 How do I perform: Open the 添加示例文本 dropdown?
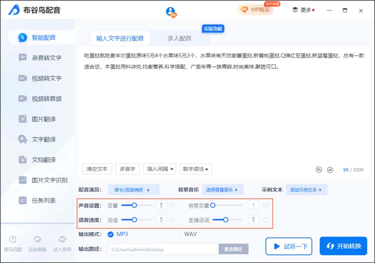point(306,190)
